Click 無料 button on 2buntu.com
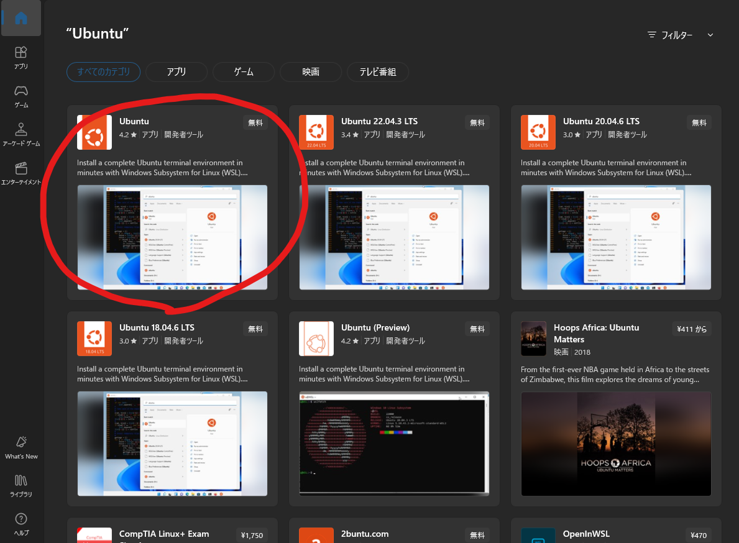This screenshot has height=543, width=739. point(477,535)
